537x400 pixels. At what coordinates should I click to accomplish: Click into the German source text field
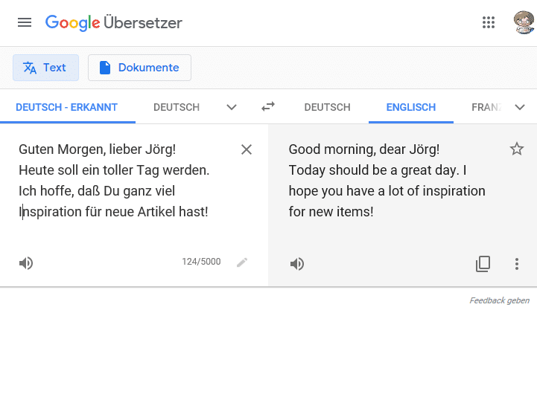click(114, 181)
